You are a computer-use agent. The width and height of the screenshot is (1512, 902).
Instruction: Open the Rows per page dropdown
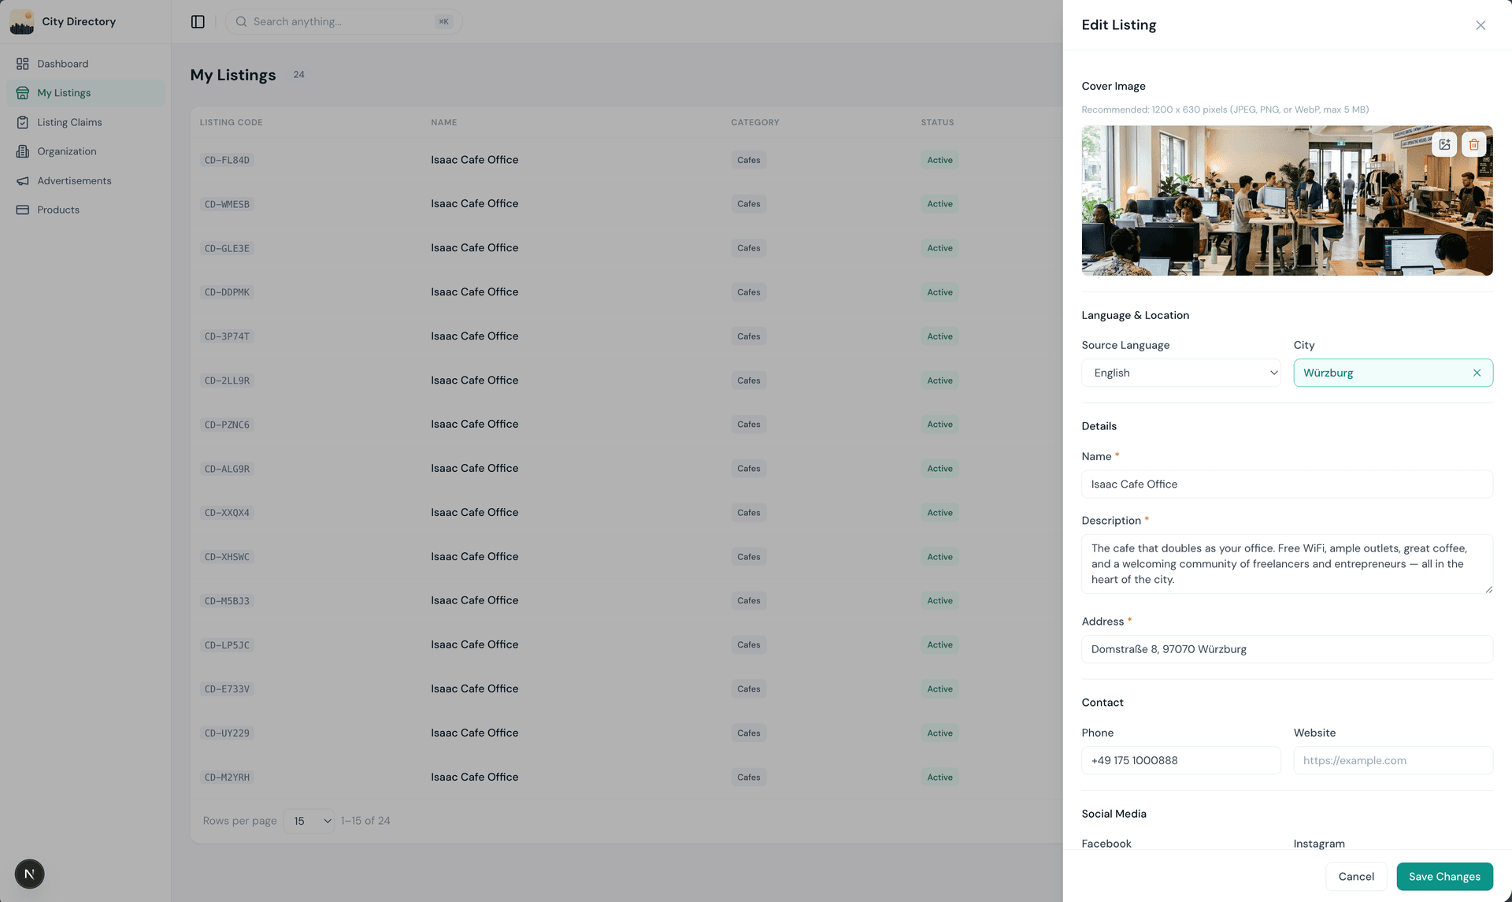[309, 821]
